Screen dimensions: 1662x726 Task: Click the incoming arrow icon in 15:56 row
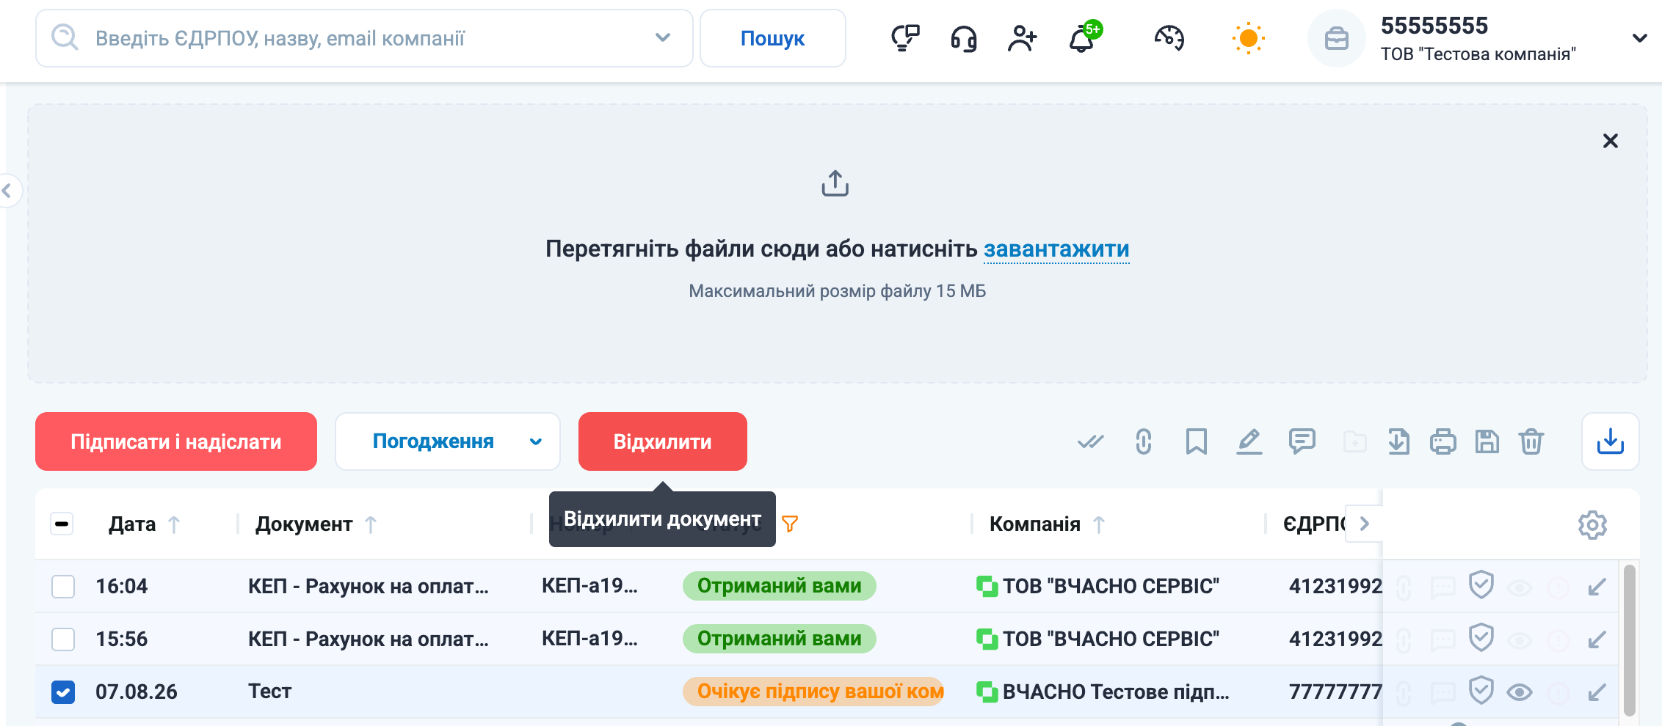(1597, 639)
